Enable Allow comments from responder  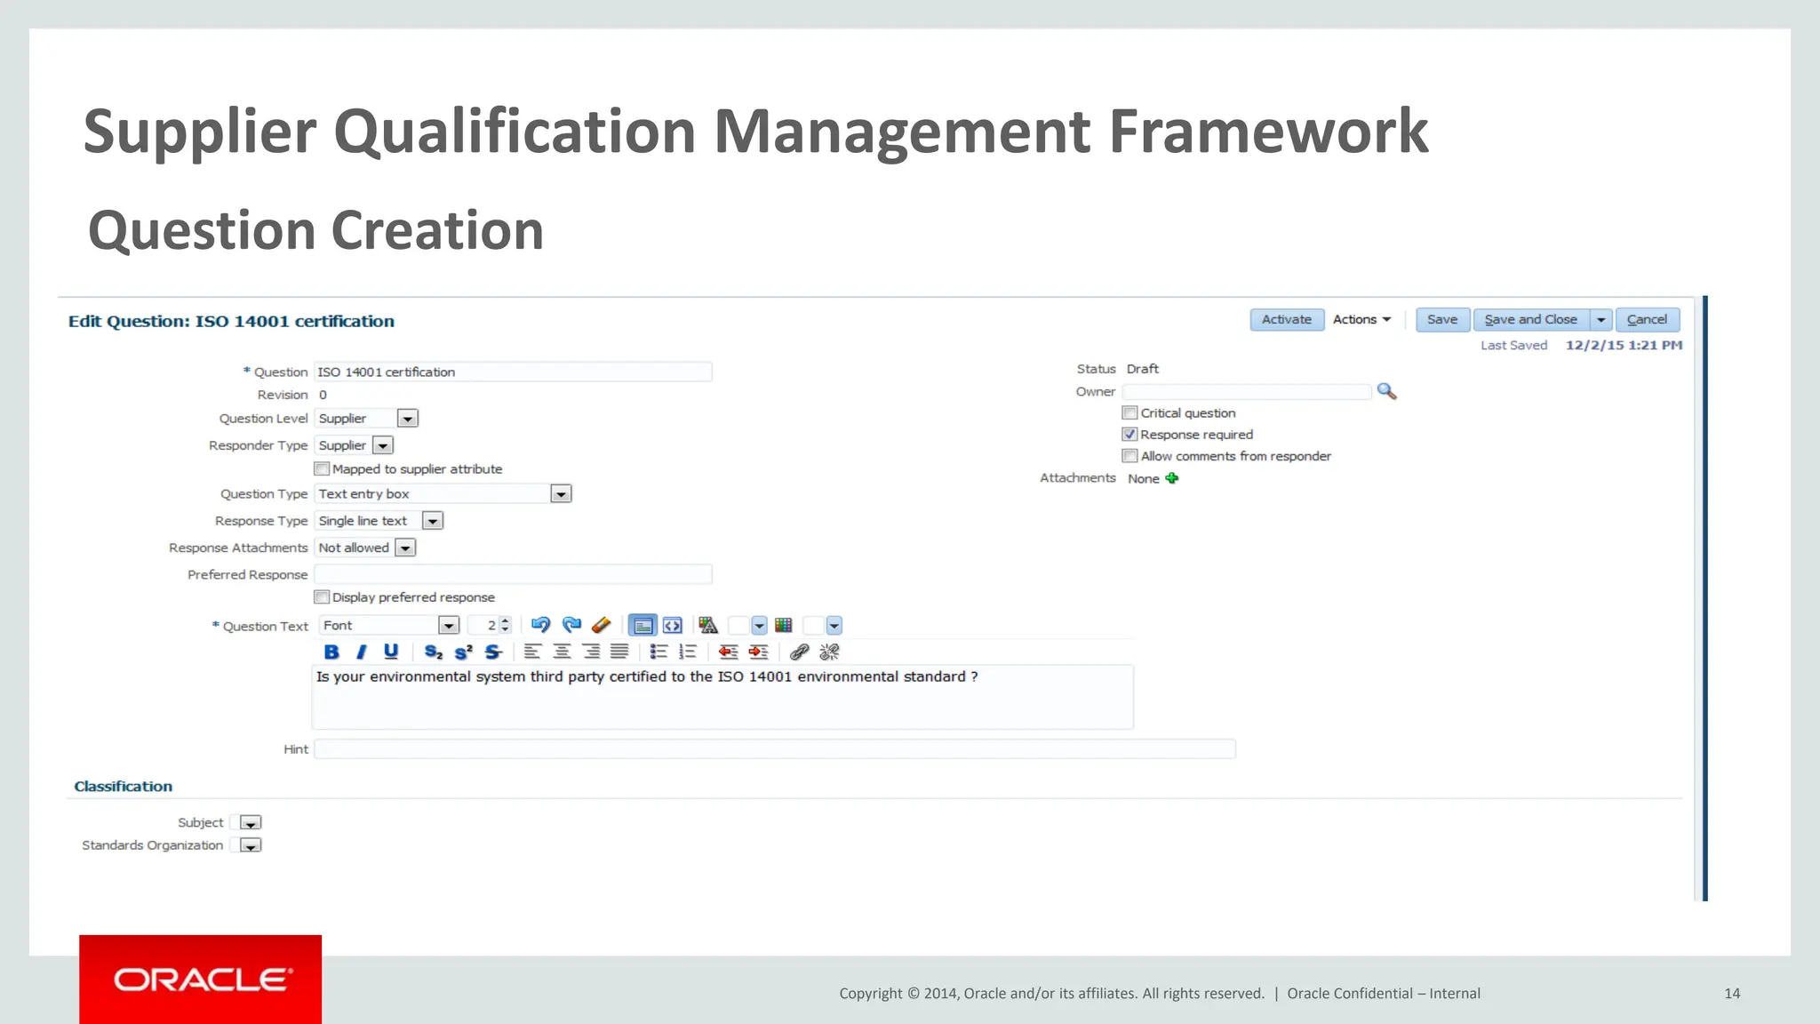tap(1130, 456)
